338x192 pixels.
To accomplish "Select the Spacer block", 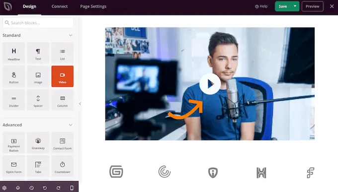I will (x=38, y=100).
